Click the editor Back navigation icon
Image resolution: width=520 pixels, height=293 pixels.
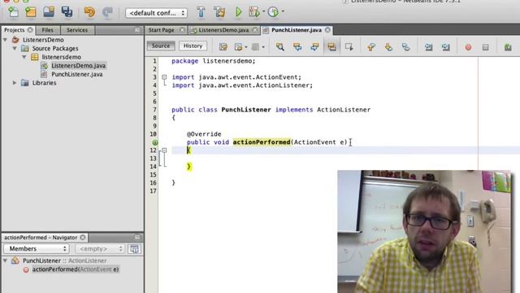(238, 47)
